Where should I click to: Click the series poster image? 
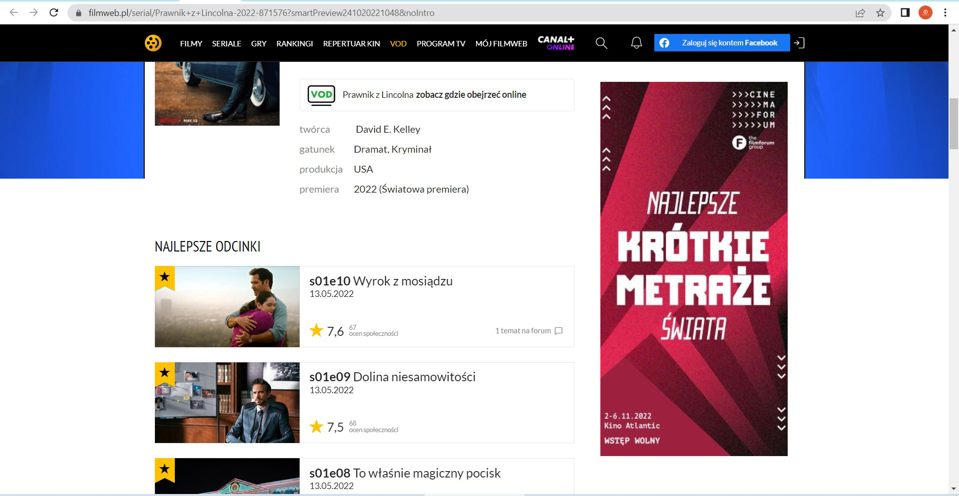[x=217, y=93]
